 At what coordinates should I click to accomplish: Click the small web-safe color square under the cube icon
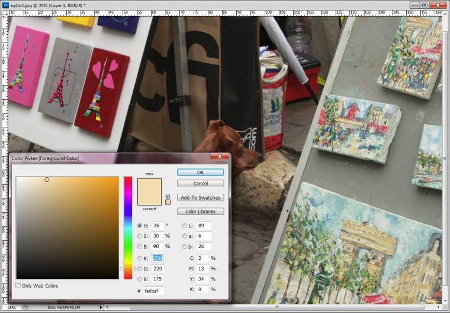pyautogui.click(x=168, y=202)
